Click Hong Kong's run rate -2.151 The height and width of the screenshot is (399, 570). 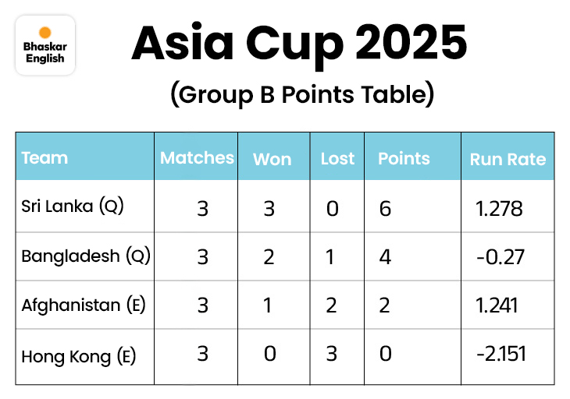click(x=501, y=355)
